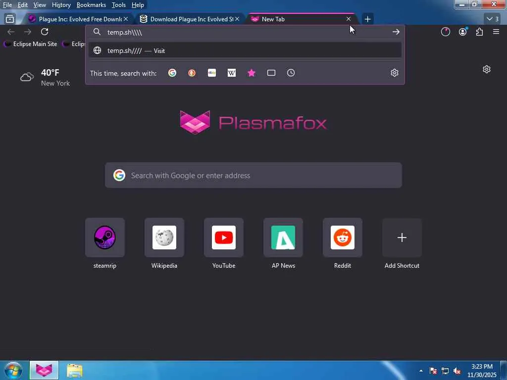This screenshot has height=380, width=507.
Task: Open the hamburger application menu
Action: (496, 32)
